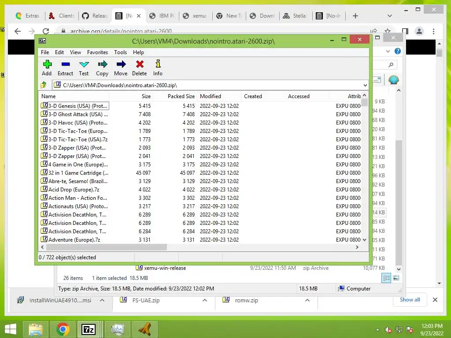Sort file list by Packed Size column

[x=175, y=96]
